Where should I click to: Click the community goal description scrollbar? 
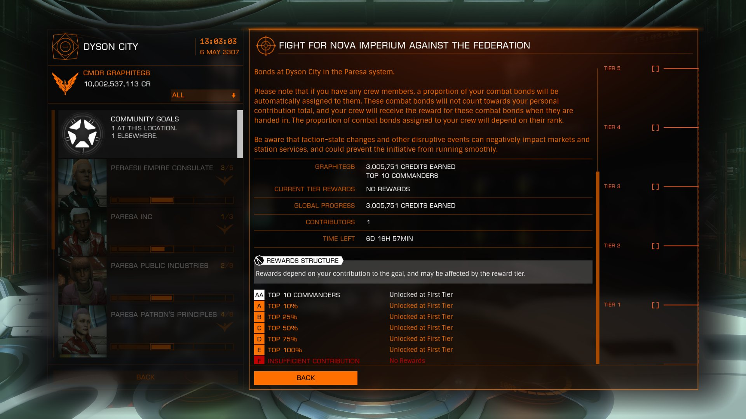pyautogui.click(x=598, y=268)
